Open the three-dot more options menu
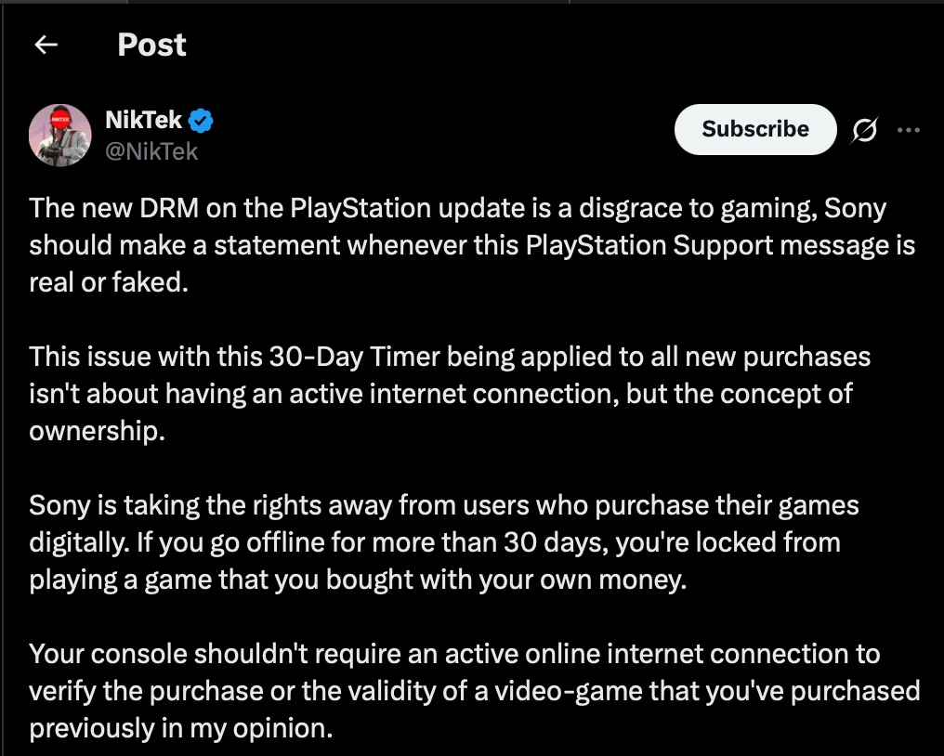The width and height of the screenshot is (944, 756). pos(907,130)
